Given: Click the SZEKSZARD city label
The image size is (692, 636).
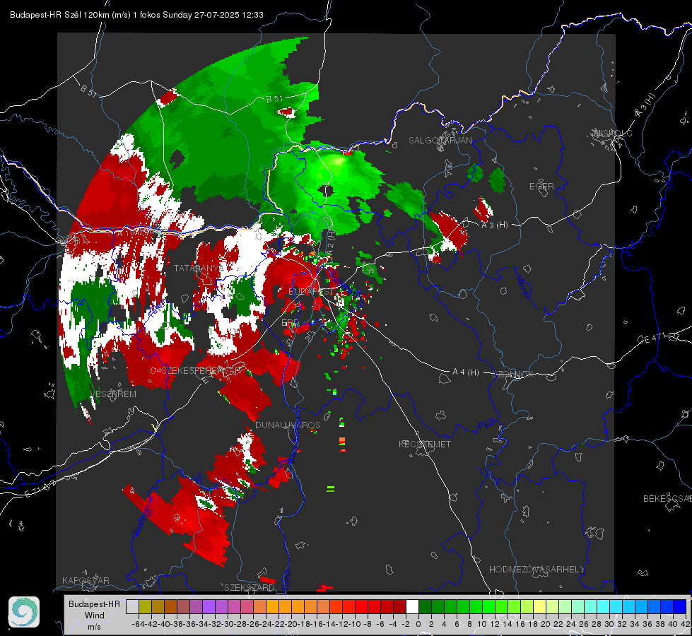Looking at the screenshot, I should point(250,587).
